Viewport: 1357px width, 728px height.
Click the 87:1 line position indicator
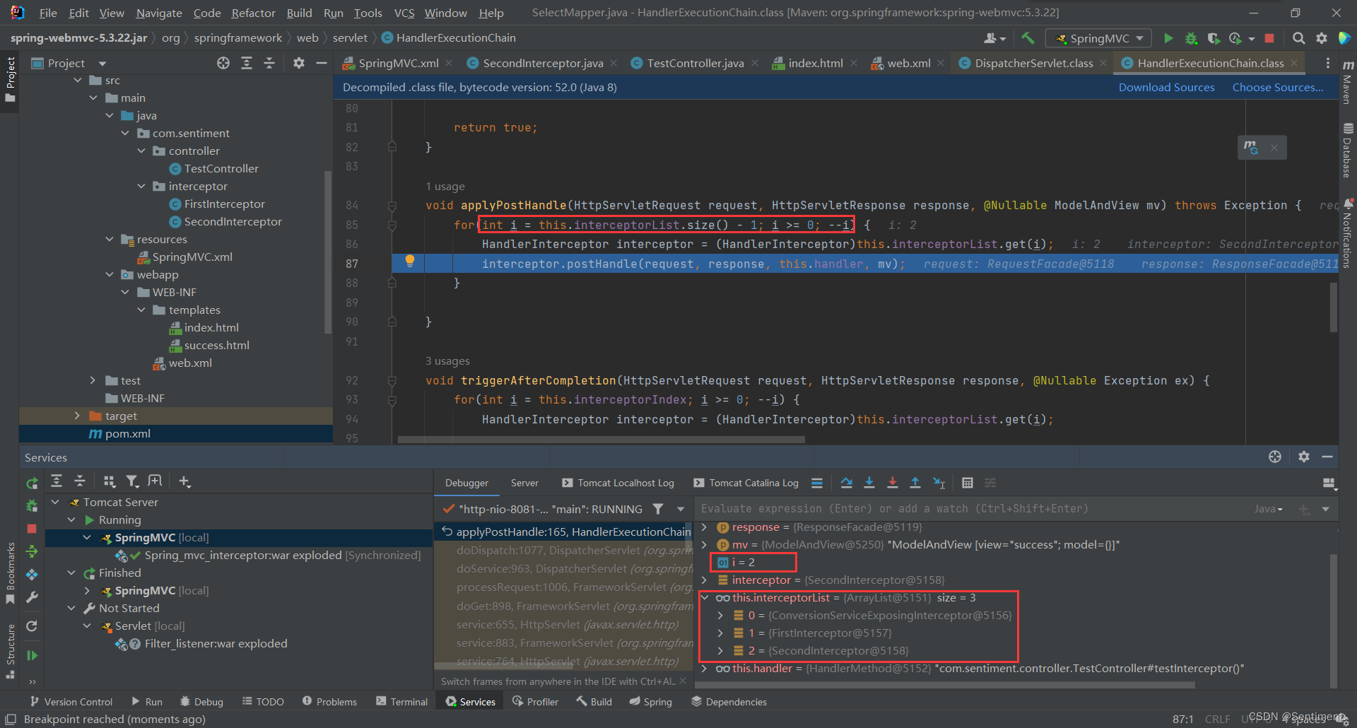[1182, 719]
